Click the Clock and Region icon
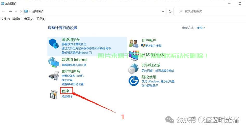This screenshot has height=130, width=246. pos(134,68)
